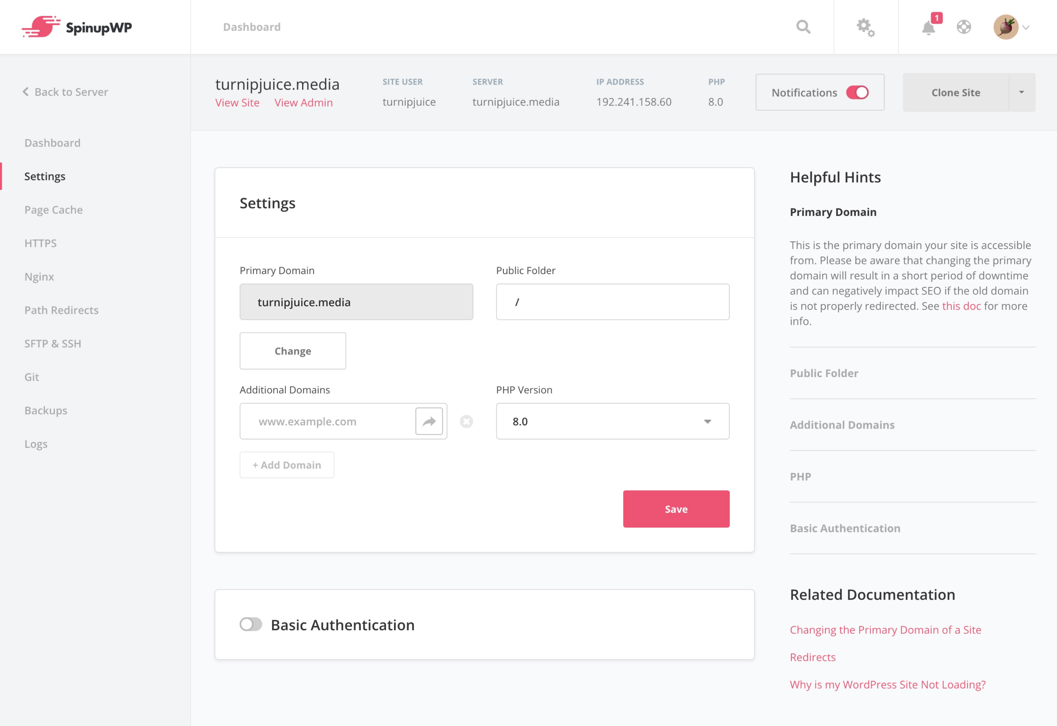Click the SpinupWP logo
Viewport: 1057px width, 726px height.
point(77,27)
